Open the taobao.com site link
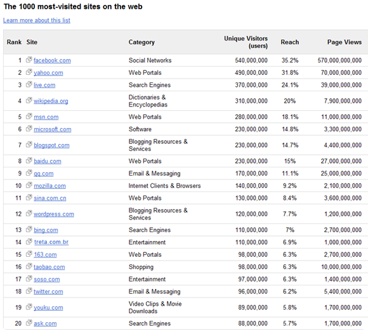 pos(49,267)
